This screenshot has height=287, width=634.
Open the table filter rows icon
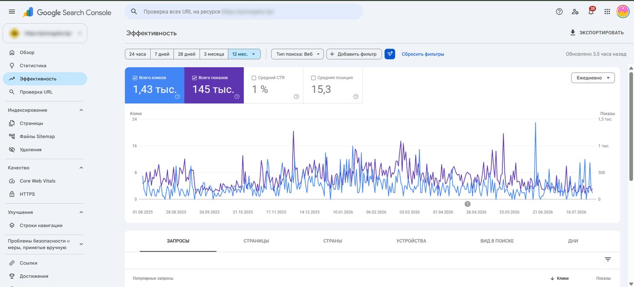[608, 259]
